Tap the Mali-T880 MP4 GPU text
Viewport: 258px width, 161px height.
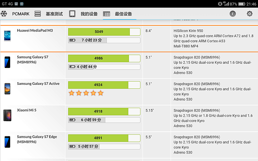[x=186, y=46]
